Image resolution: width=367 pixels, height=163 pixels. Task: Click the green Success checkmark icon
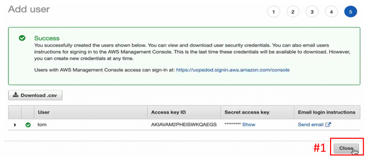point(22,38)
